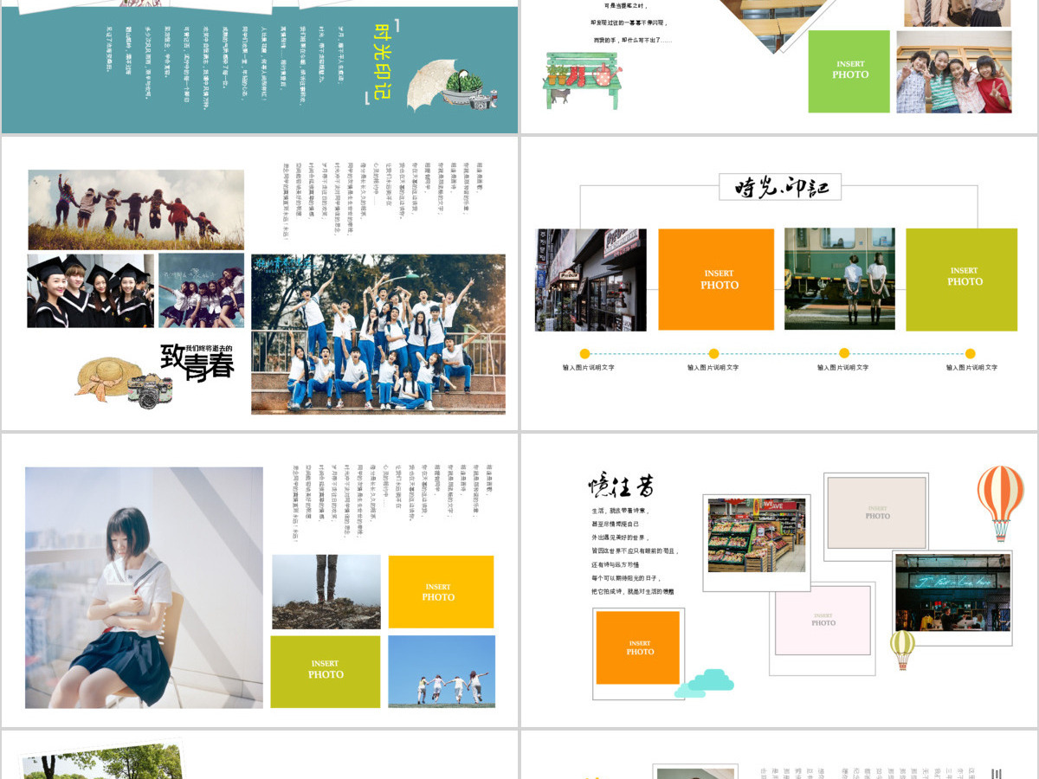Image resolution: width=1039 pixels, height=779 pixels.
Task: Open the photo of schoolgirl sitting with a book
Action: (144, 588)
